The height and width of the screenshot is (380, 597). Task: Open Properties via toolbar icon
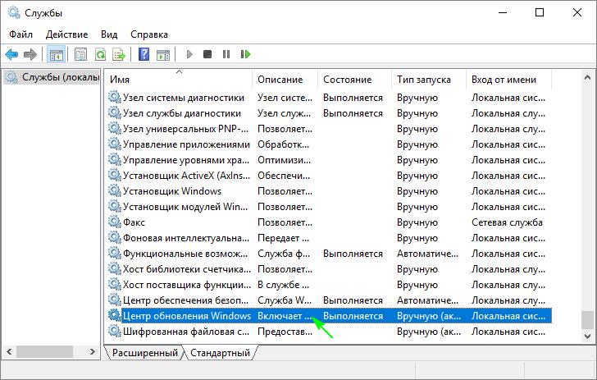coord(81,55)
